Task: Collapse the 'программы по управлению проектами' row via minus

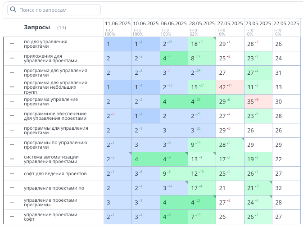Action: tap(12, 145)
